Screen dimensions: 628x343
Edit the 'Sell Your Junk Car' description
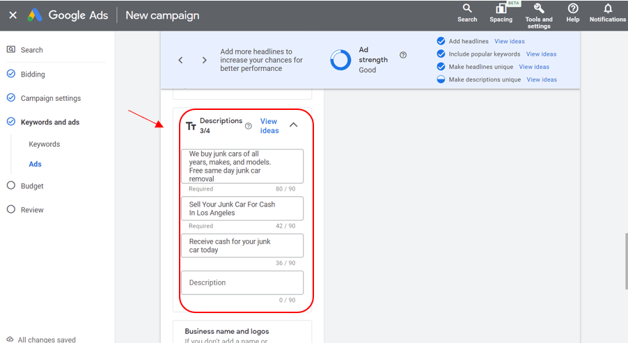(242, 208)
